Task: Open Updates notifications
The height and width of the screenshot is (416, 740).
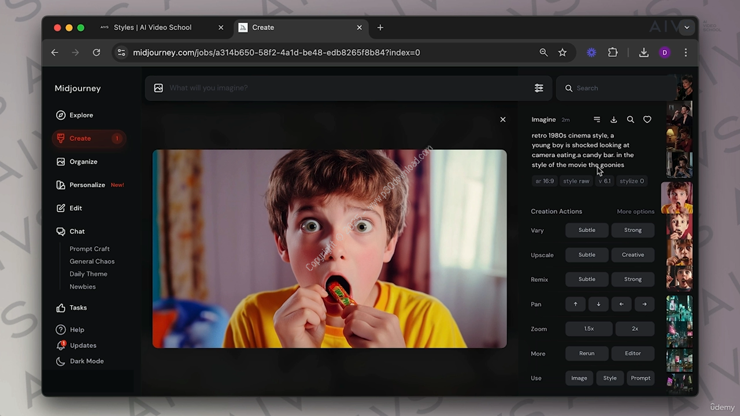Action: point(76,346)
